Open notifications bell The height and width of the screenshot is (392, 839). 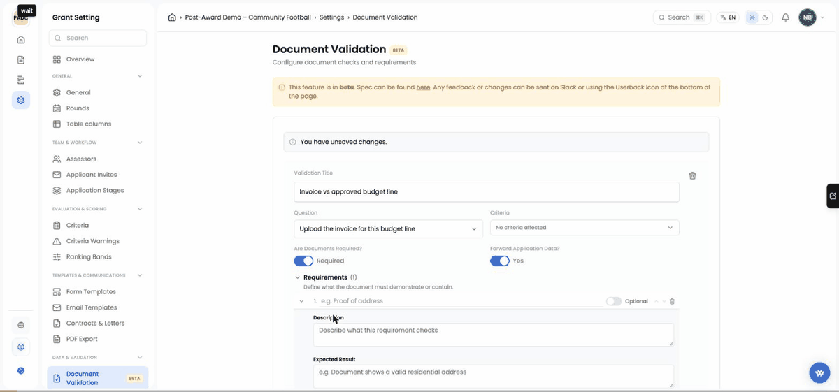click(x=786, y=17)
